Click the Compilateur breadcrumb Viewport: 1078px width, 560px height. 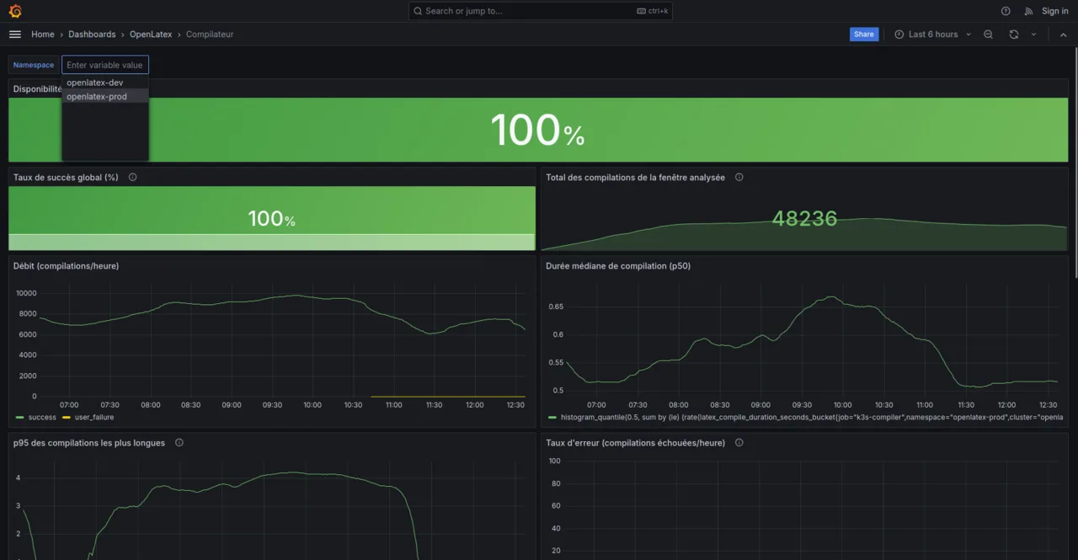coord(210,35)
